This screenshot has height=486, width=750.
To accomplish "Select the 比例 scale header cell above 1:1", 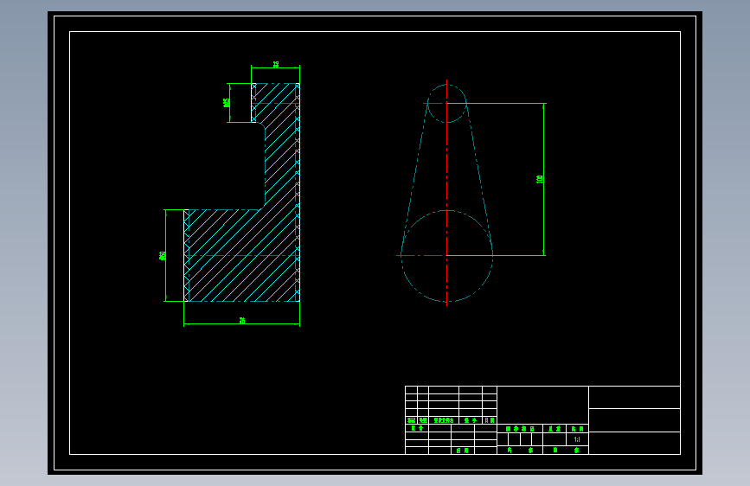I will (577, 429).
